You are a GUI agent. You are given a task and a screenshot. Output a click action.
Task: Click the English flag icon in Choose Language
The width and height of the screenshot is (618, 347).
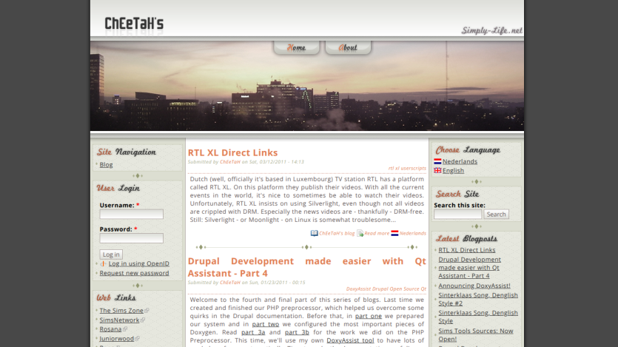pyautogui.click(x=437, y=171)
